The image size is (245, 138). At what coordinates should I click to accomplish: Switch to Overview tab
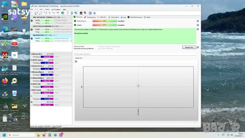coord(78,17)
